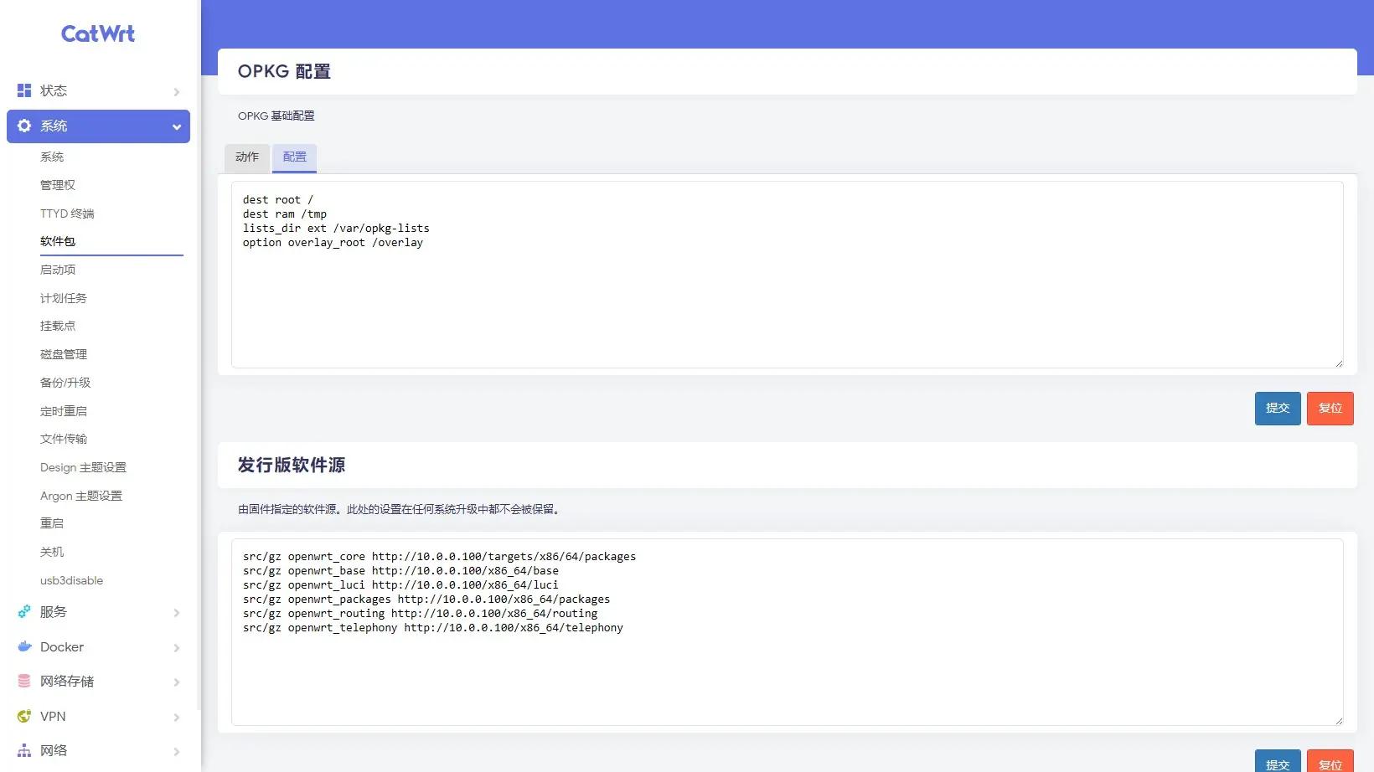Click the openwrt_base feed line
The image size is (1374, 772).
click(x=400, y=571)
